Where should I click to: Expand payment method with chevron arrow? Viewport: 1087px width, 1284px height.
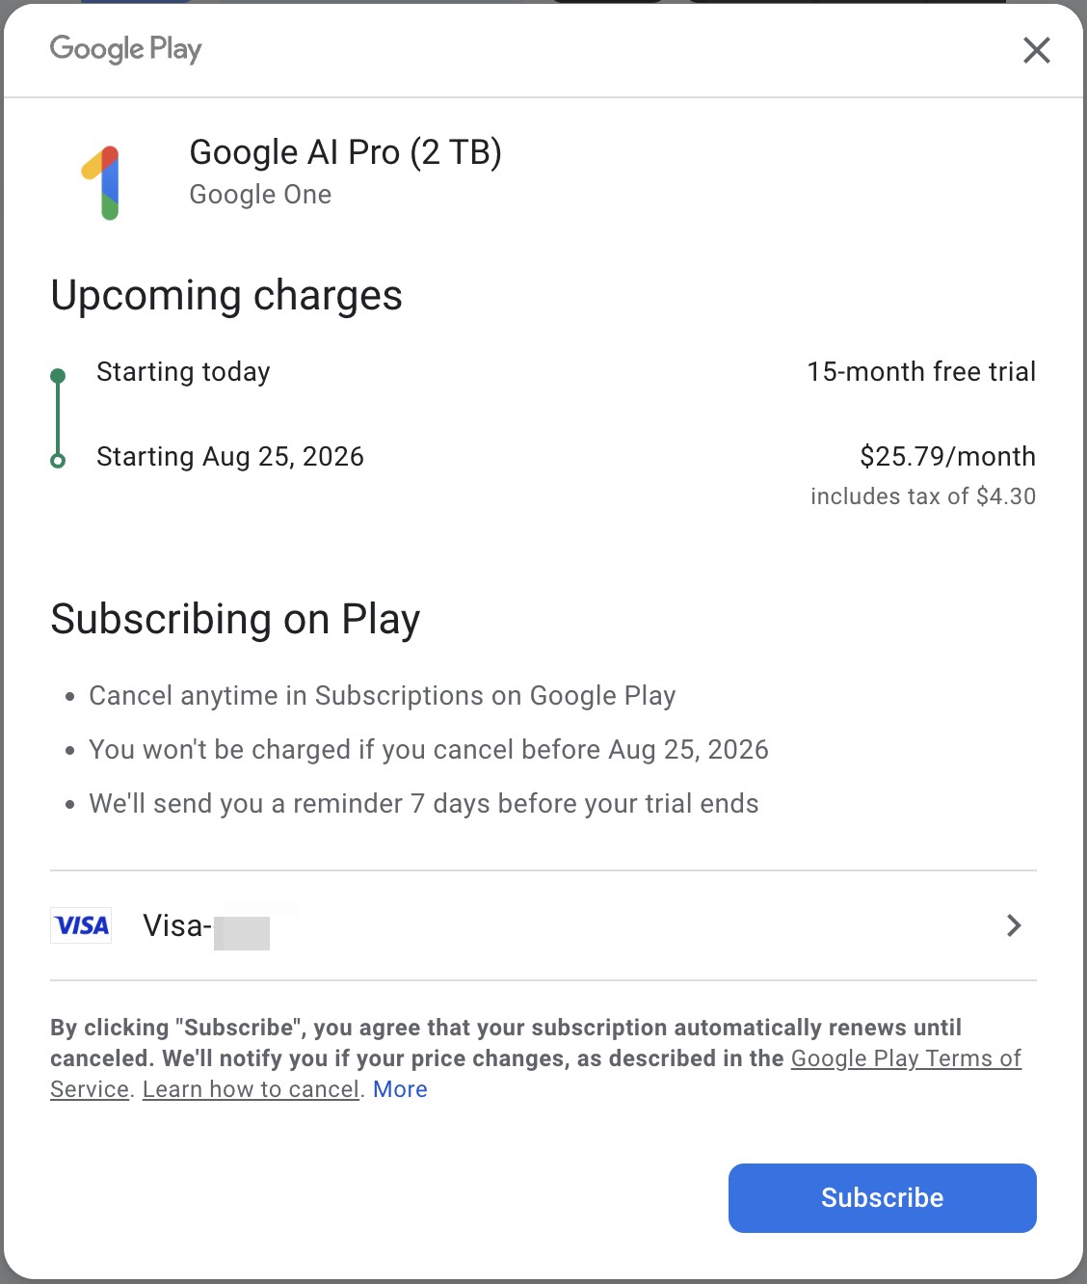pyautogui.click(x=1014, y=925)
